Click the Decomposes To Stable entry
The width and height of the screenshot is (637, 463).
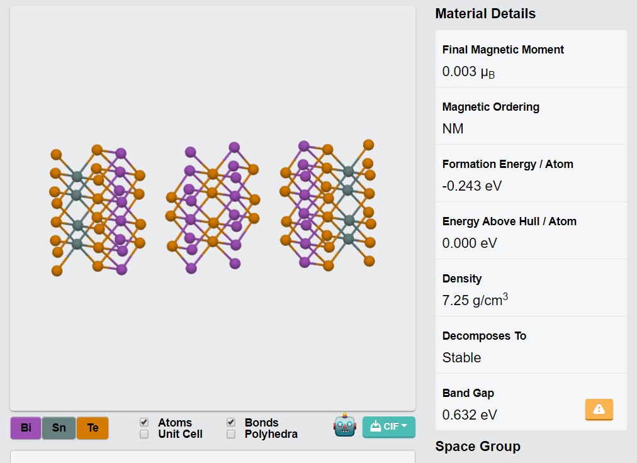point(531,345)
